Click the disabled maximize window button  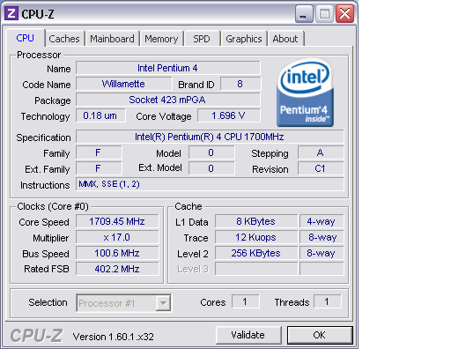pyautogui.click(x=324, y=14)
